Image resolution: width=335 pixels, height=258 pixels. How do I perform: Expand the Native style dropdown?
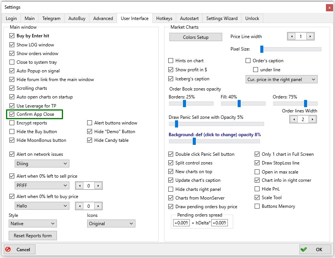pos(33,224)
